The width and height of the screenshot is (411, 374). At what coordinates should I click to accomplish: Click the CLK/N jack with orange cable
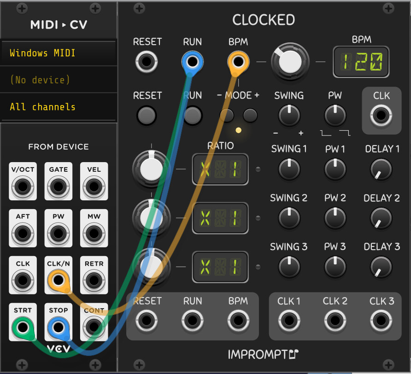click(59, 280)
